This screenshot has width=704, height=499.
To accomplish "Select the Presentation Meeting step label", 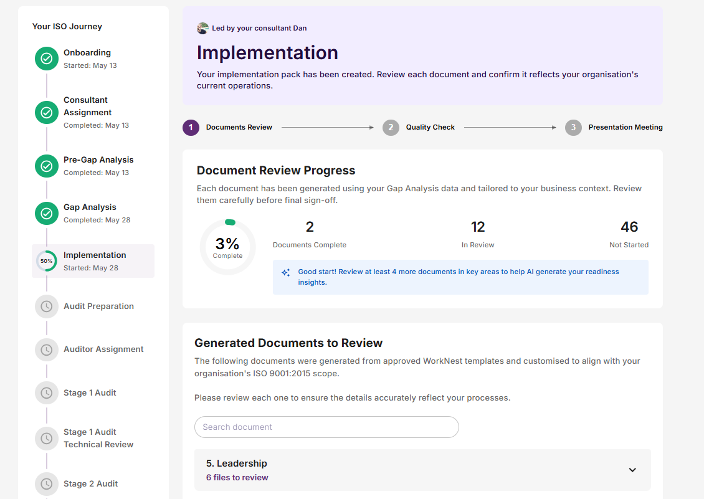I will point(626,128).
